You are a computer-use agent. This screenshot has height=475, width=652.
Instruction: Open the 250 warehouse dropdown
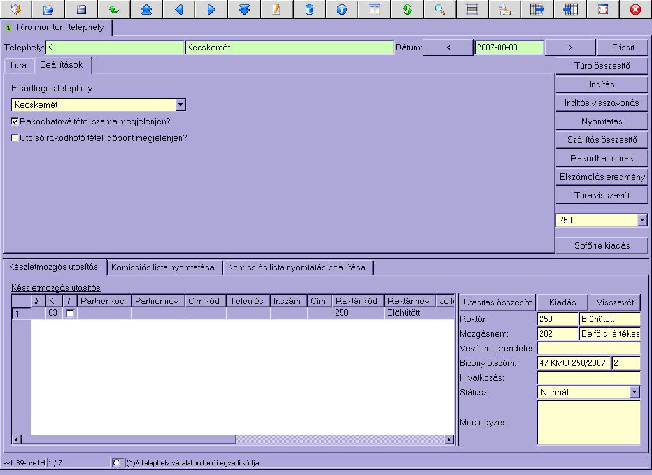642,220
